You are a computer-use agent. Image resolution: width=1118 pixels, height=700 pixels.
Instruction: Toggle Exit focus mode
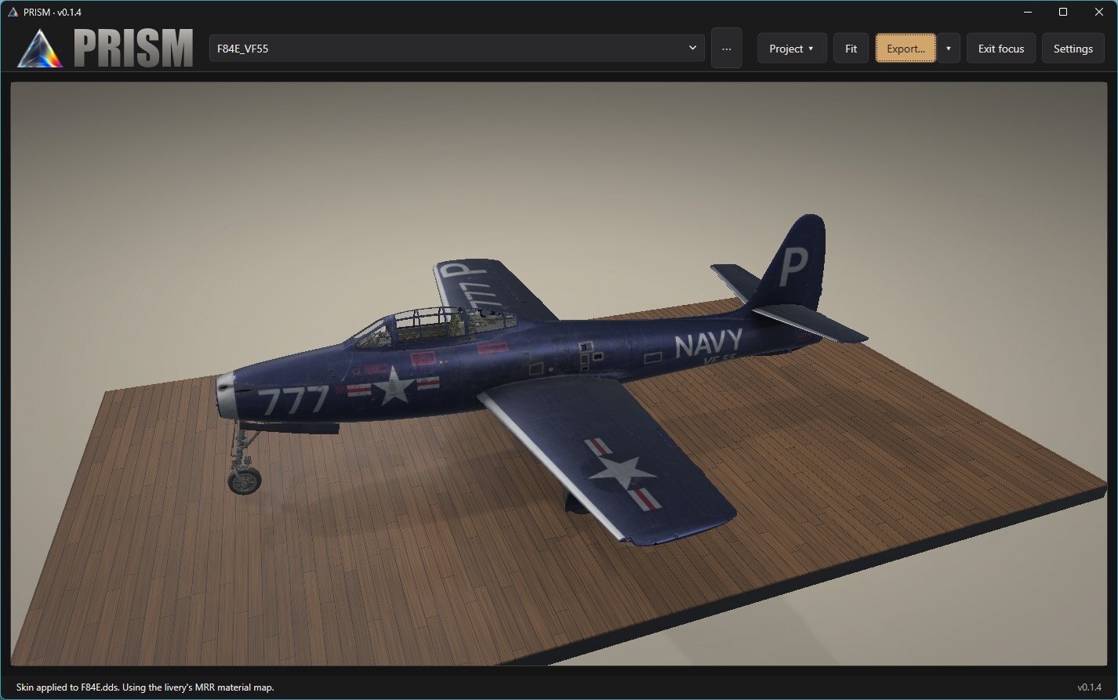click(x=1001, y=48)
